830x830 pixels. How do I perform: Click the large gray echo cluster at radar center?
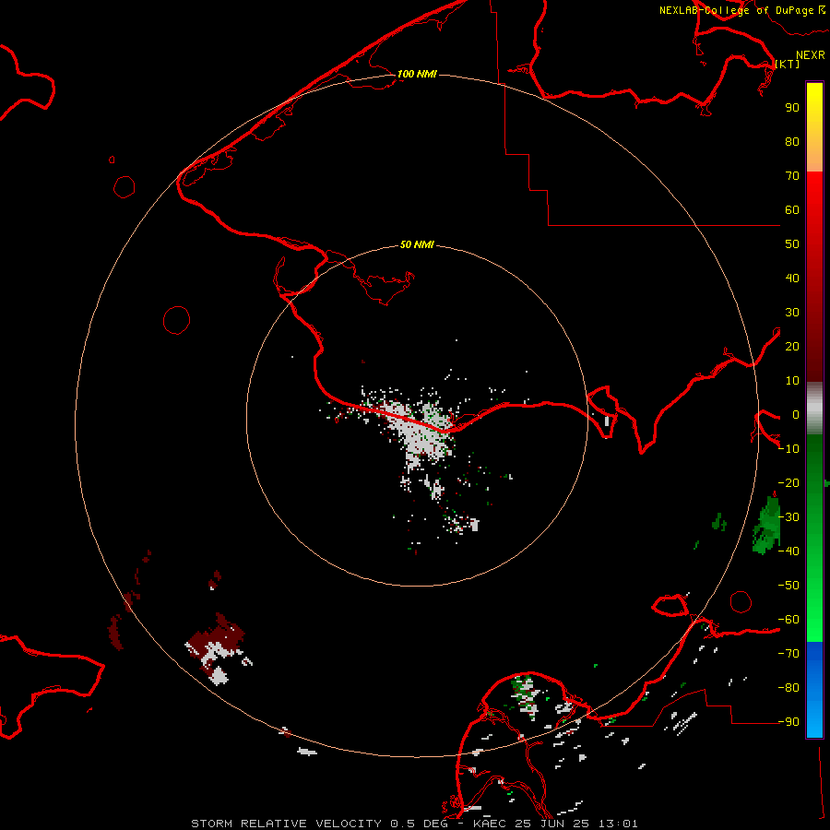[421, 432]
